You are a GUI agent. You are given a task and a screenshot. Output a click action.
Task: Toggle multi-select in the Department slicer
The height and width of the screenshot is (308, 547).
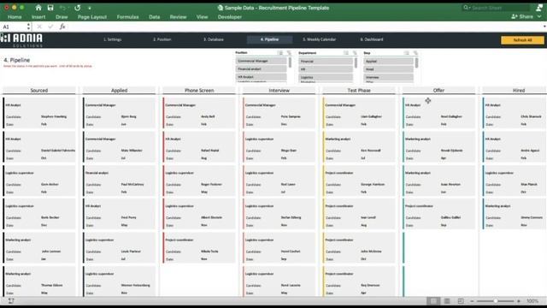(x=345, y=53)
